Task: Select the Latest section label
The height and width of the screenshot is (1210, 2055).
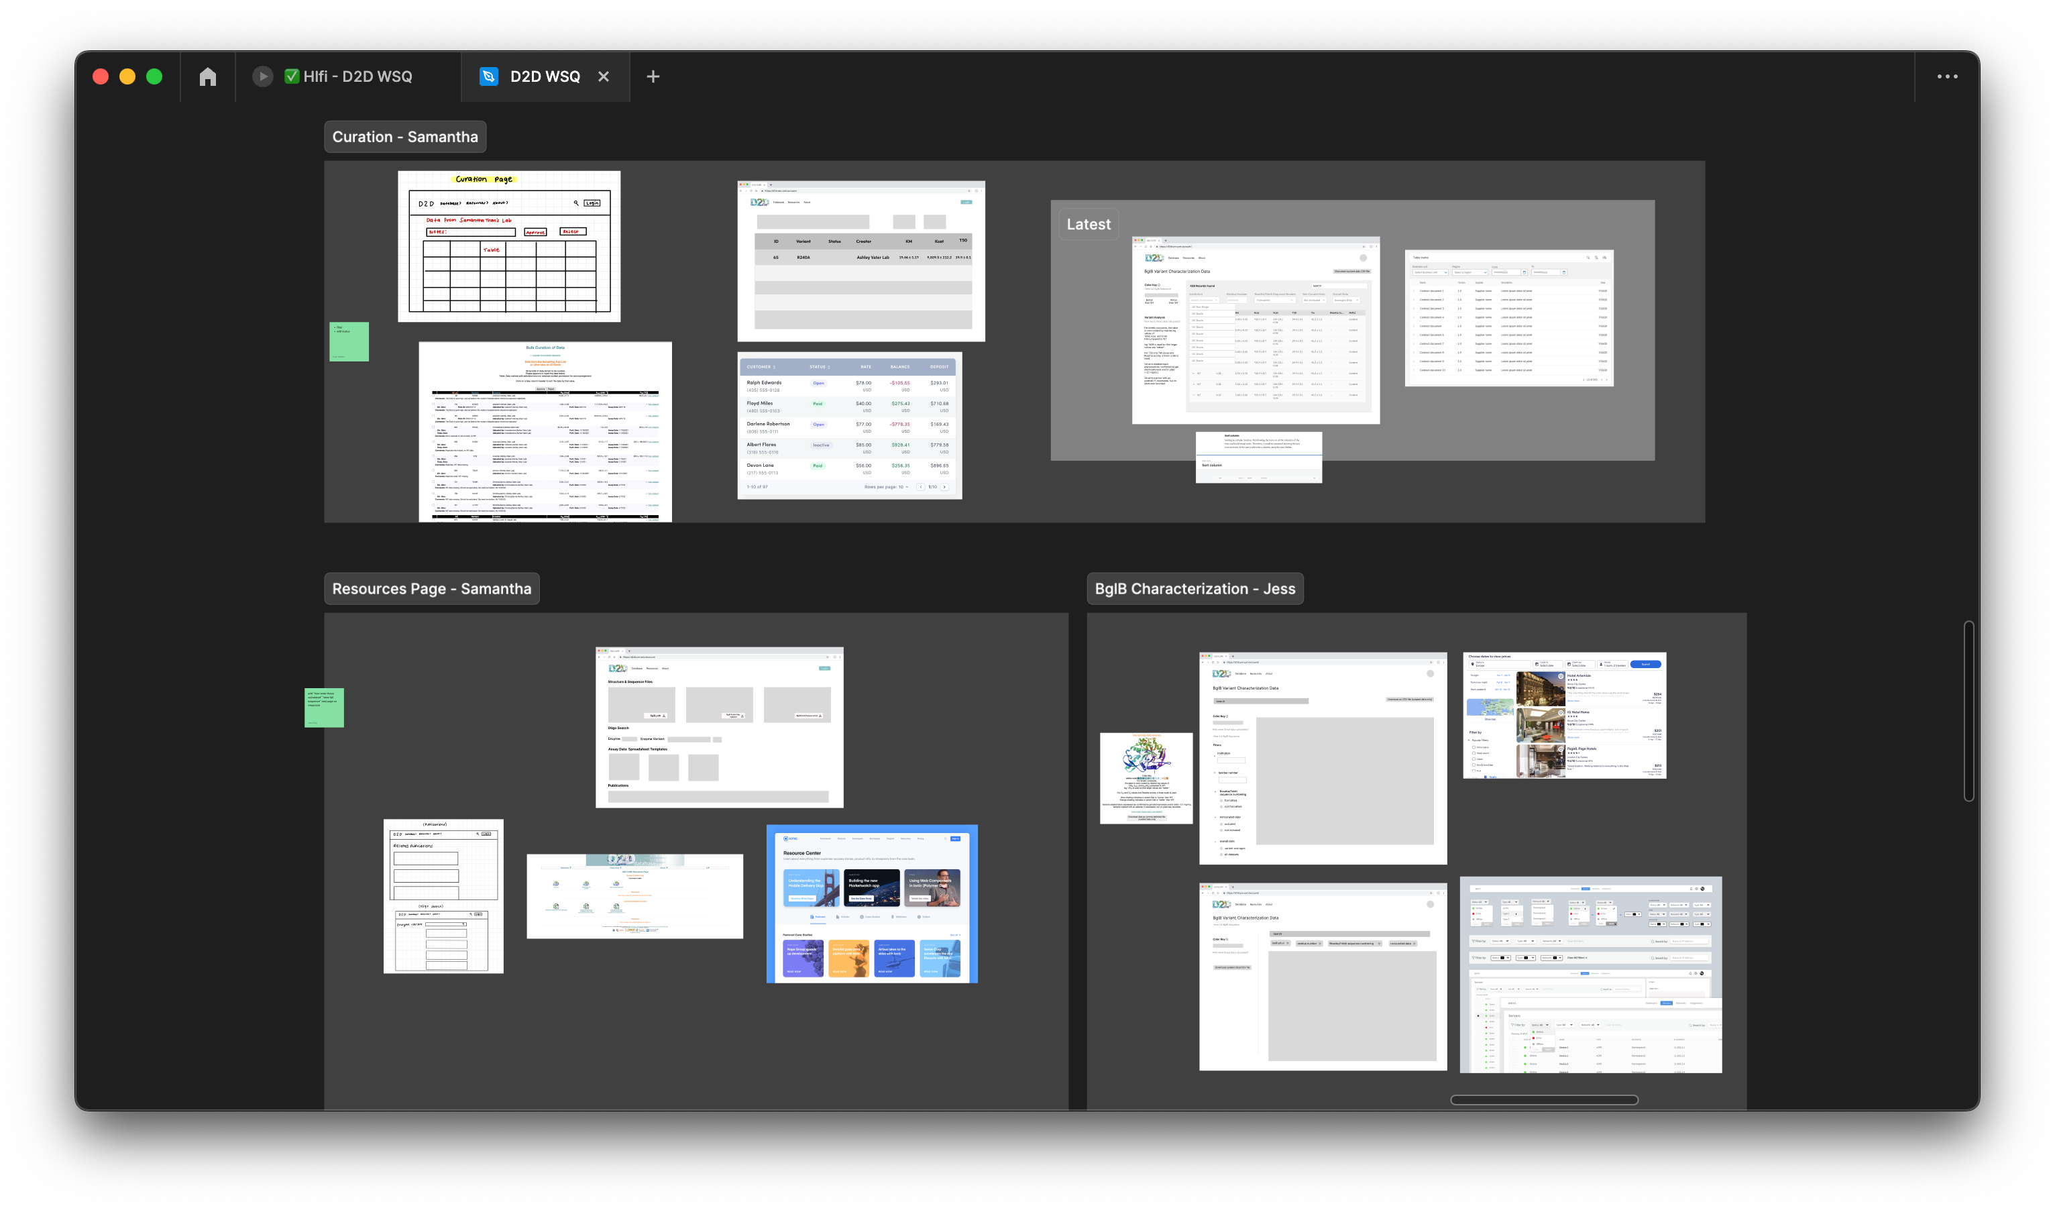Action: (x=1088, y=224)
